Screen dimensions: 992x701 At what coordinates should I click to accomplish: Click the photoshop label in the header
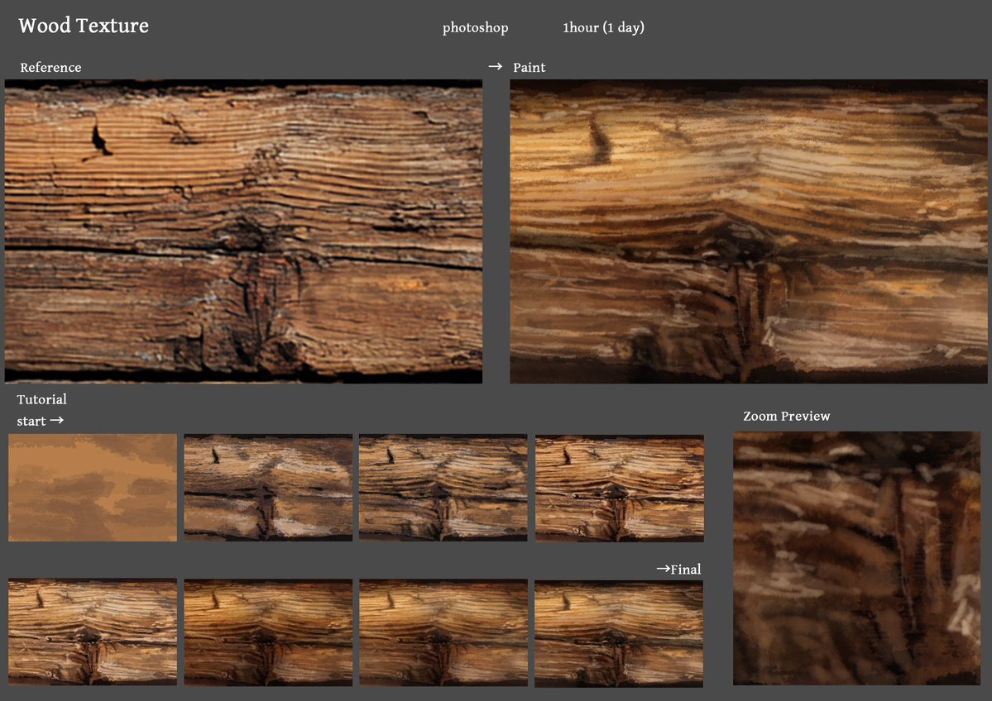475,28
